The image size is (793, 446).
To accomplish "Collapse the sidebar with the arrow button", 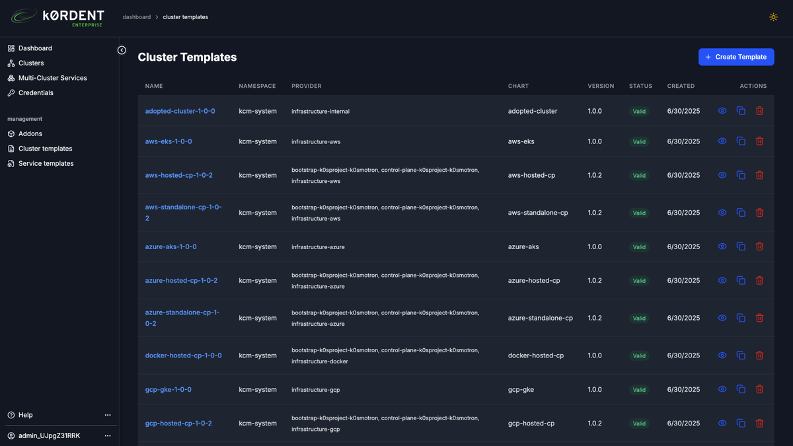I will [x=122, y=50].
